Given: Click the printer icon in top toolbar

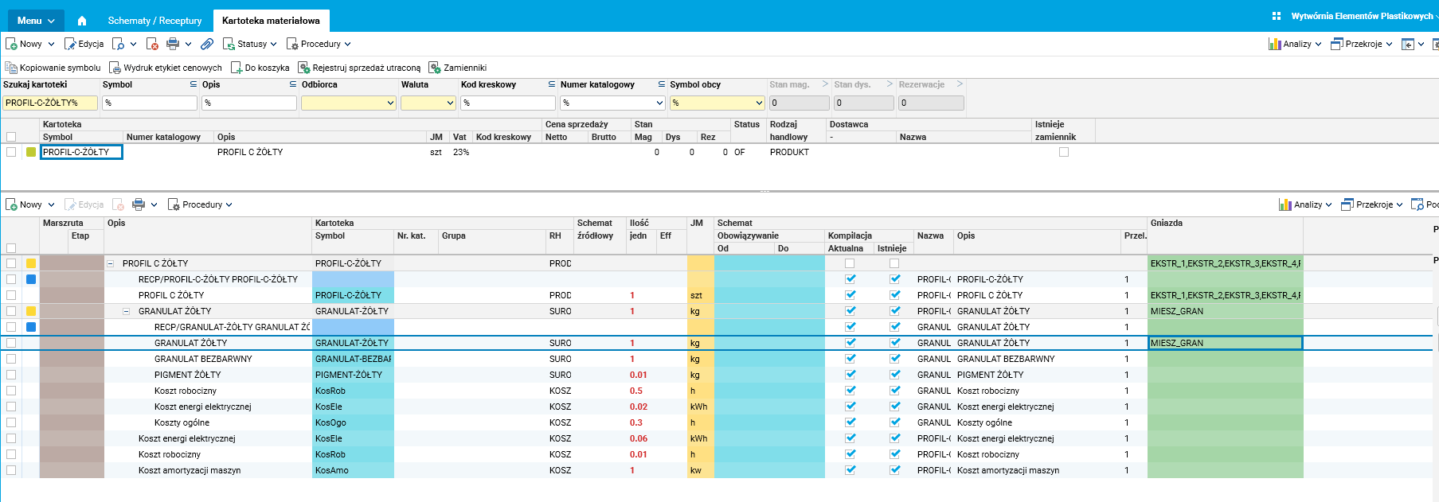Looking at the screenshot, I should coord(173,45).
